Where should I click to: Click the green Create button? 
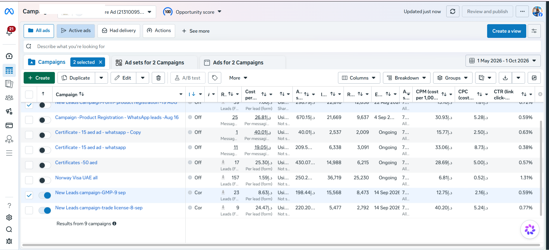coord(39,78)
